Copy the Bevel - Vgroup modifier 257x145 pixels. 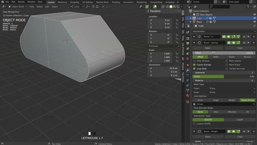pyautogui.click(x=240, y=48)
